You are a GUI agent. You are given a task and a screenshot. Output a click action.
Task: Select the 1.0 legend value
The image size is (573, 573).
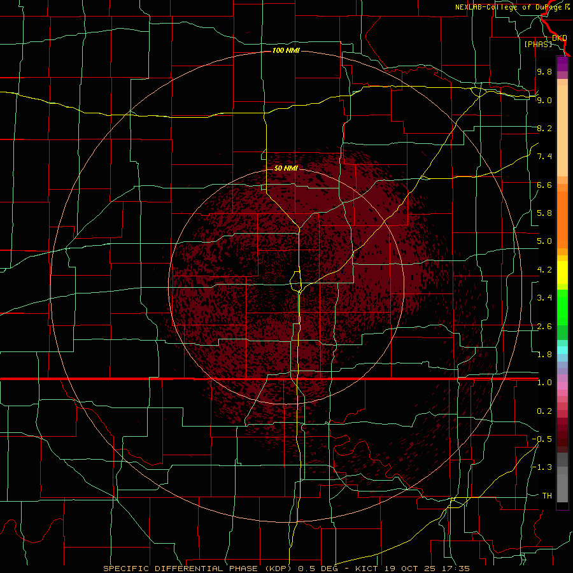click(544, 383)
